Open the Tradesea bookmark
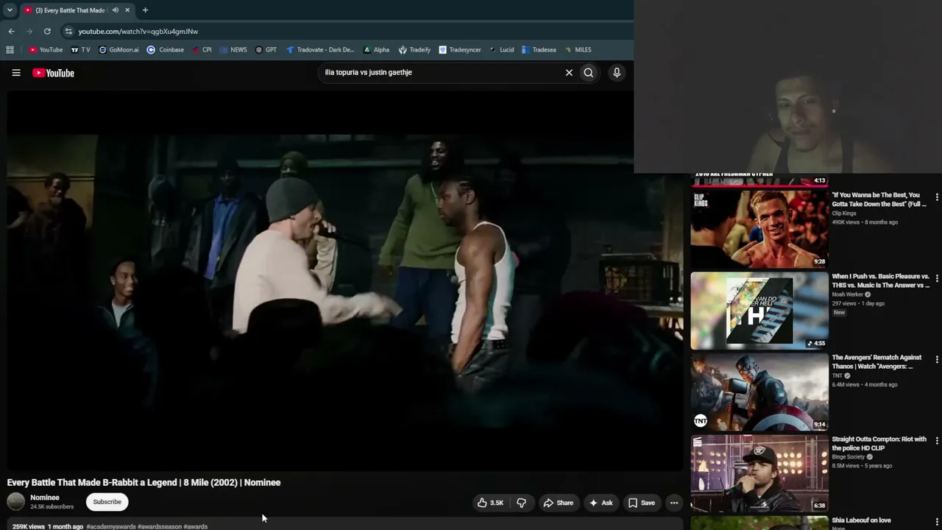942x530 pixels. point(539,50)
